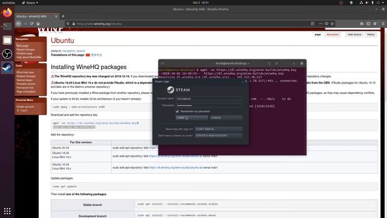The height and width of the screenshot is (218, 387).
Task: Focus the Steam Account name field
Action: (209, 99)
